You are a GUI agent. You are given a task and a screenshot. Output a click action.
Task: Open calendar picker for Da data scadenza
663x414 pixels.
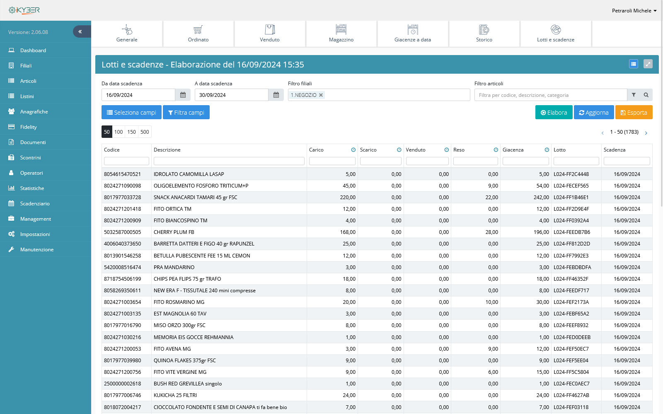183,95
